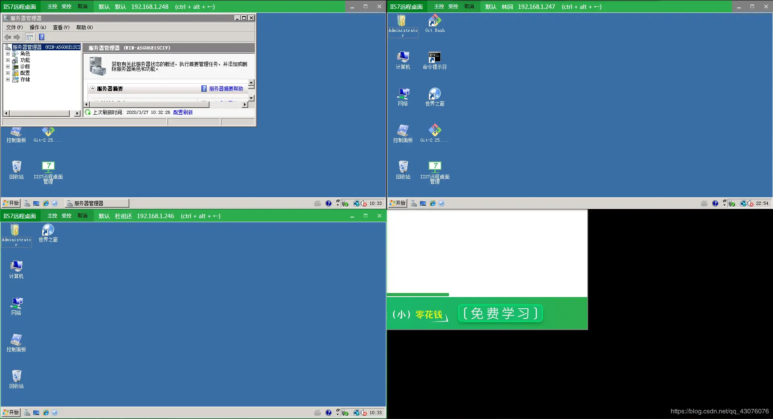
Task: Open 控制面板 on the 192.168.1.247 desktop
Action: tap(403, 134)
